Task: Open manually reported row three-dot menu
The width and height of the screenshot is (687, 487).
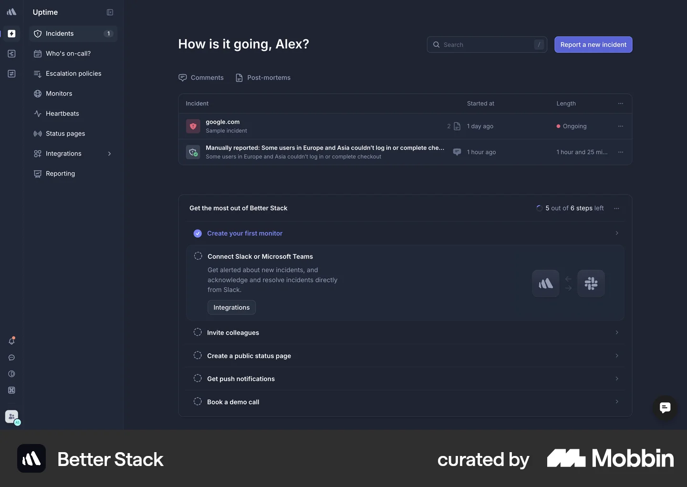Action: tap(620, 152)
